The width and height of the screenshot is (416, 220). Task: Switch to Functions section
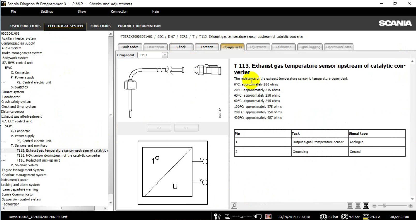click(100, 26)
